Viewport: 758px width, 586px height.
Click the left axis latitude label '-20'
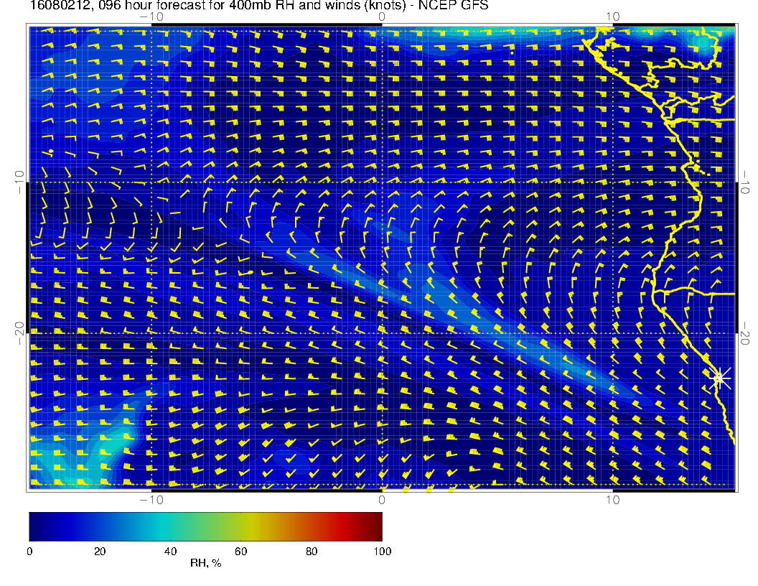19,333
